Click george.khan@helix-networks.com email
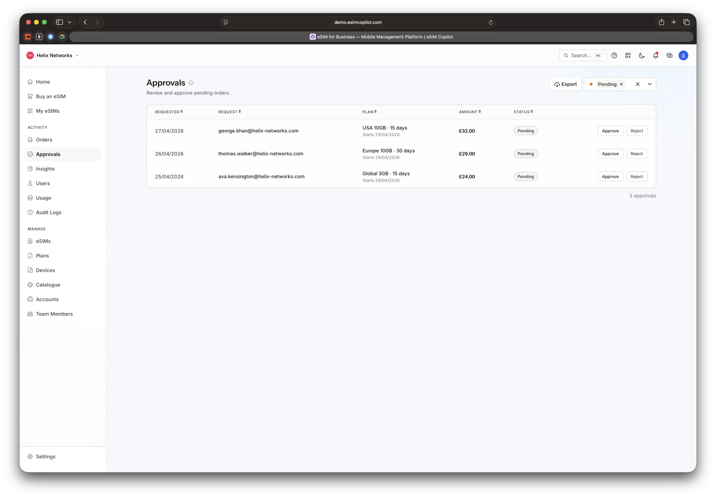 click(258, 131)
